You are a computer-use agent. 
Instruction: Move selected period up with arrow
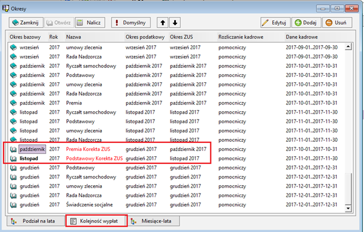[163, 23]
